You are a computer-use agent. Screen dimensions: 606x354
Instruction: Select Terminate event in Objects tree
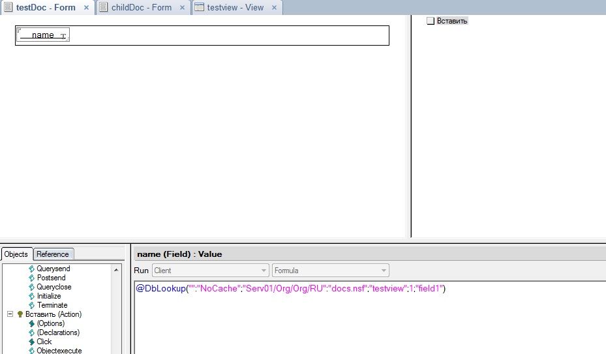pyautogui.click(x=52, y=305)
